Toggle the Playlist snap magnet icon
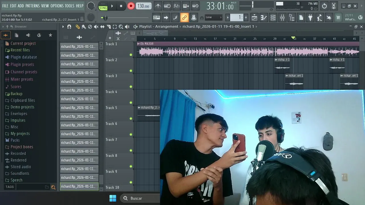 (x=69, y=26)
